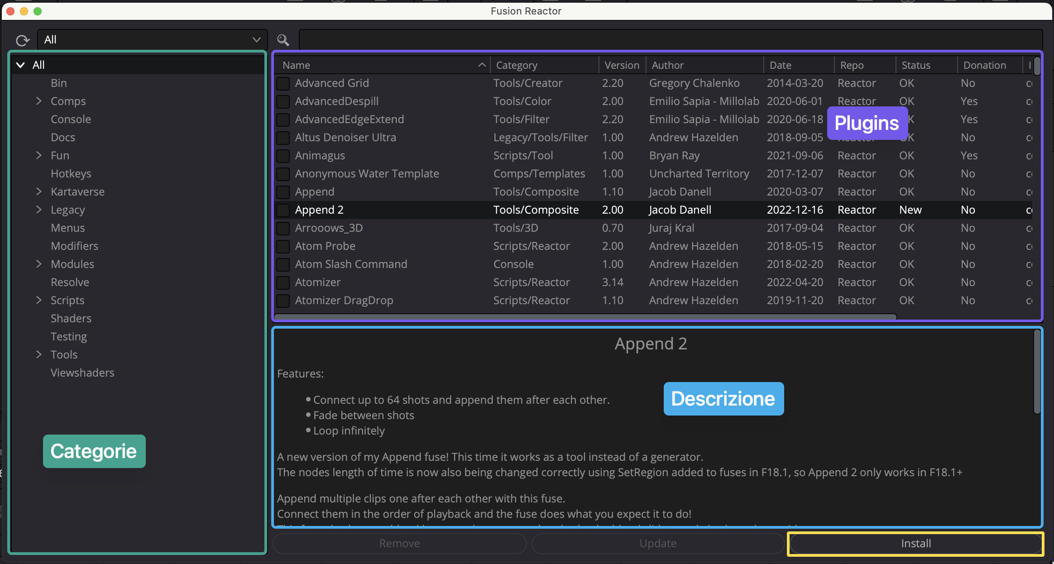
Task: Click the Remove button
Action: click(399, 544)
